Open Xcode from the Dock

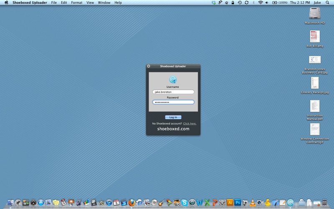275,202
